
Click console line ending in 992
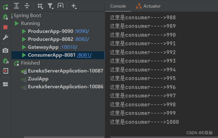143,53
